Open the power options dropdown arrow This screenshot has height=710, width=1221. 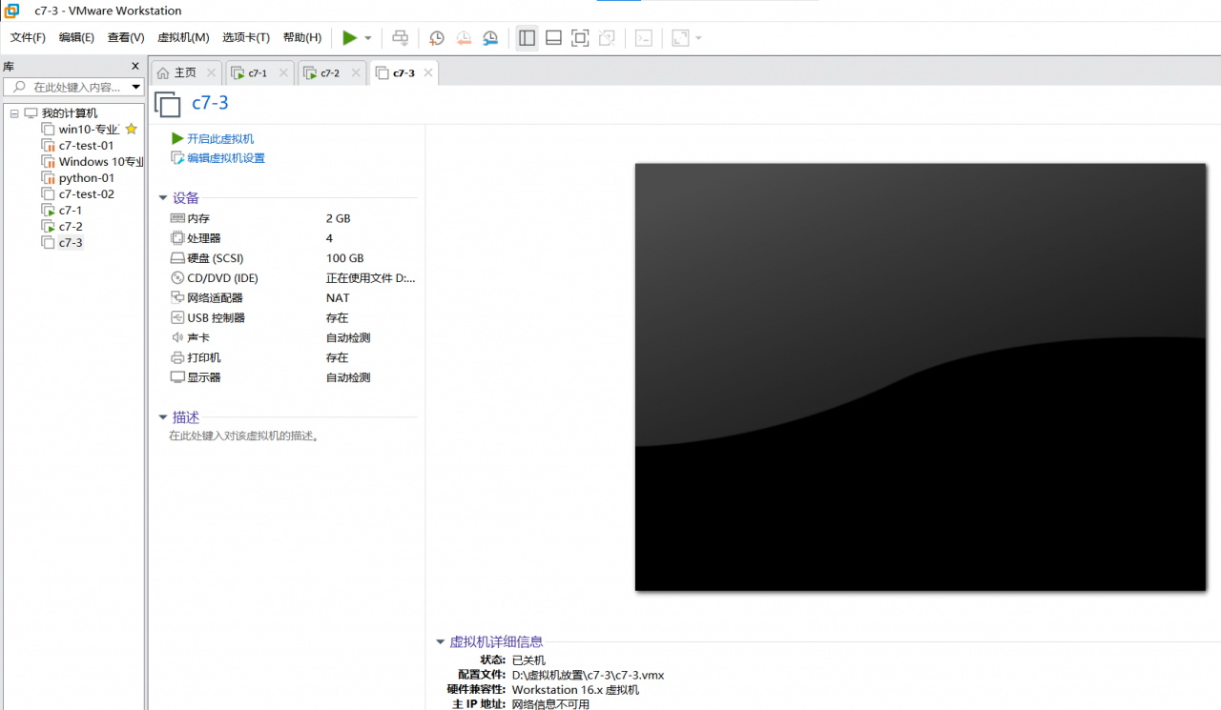368,38
